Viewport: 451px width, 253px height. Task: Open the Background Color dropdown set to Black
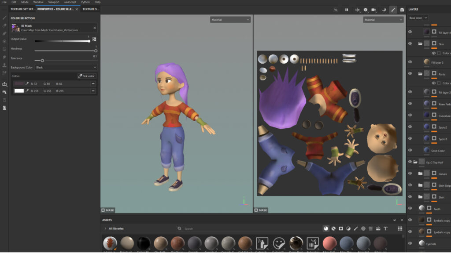click(x=66, y=68)
